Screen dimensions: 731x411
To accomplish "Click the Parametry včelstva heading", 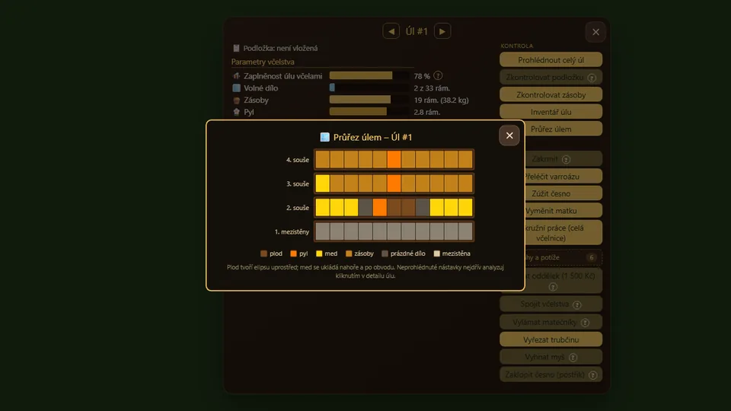I will point(263,62).
